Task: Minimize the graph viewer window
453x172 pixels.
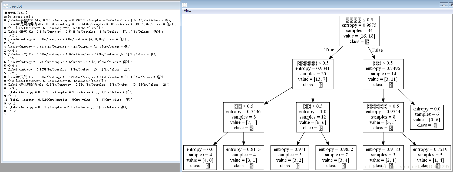Action: pyautogui.click(x=444, y=5)
